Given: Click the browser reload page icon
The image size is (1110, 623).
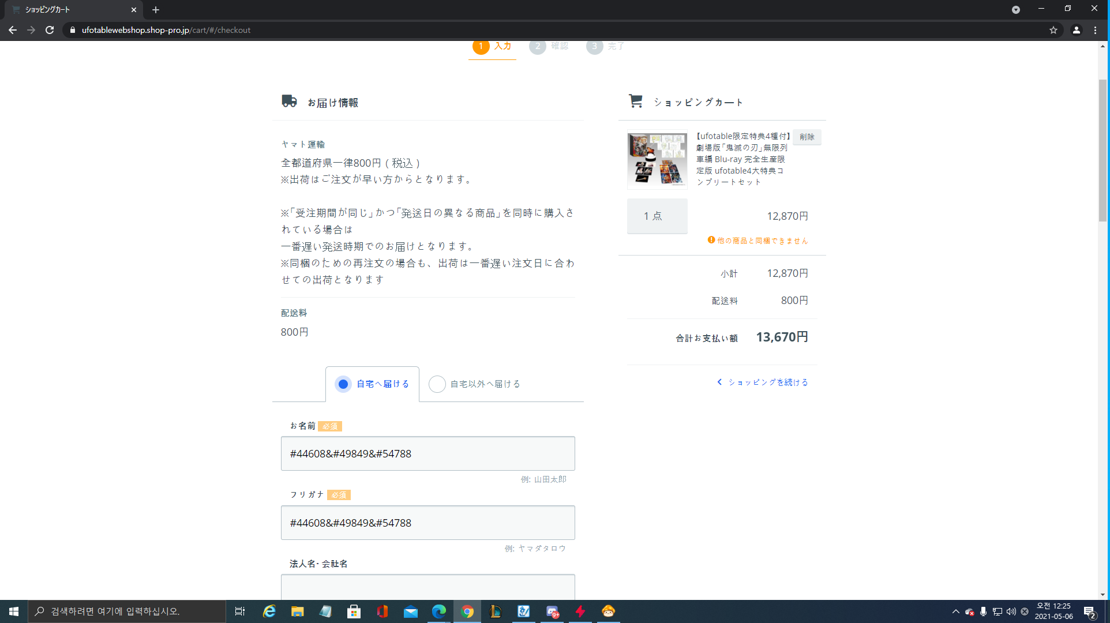Looking at the screenshot, I should pos(50,30).
